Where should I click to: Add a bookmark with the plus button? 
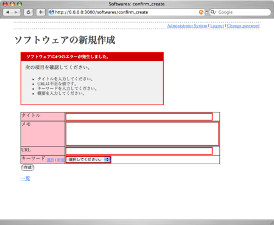click(41, 12)
